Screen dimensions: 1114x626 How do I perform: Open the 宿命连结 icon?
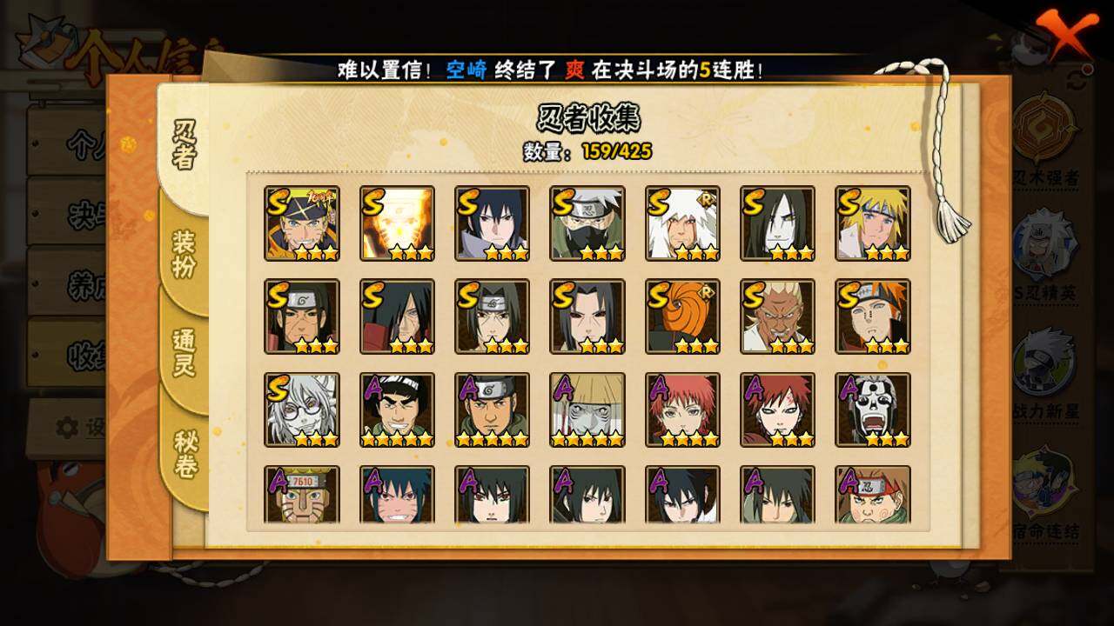[1045, 493]
